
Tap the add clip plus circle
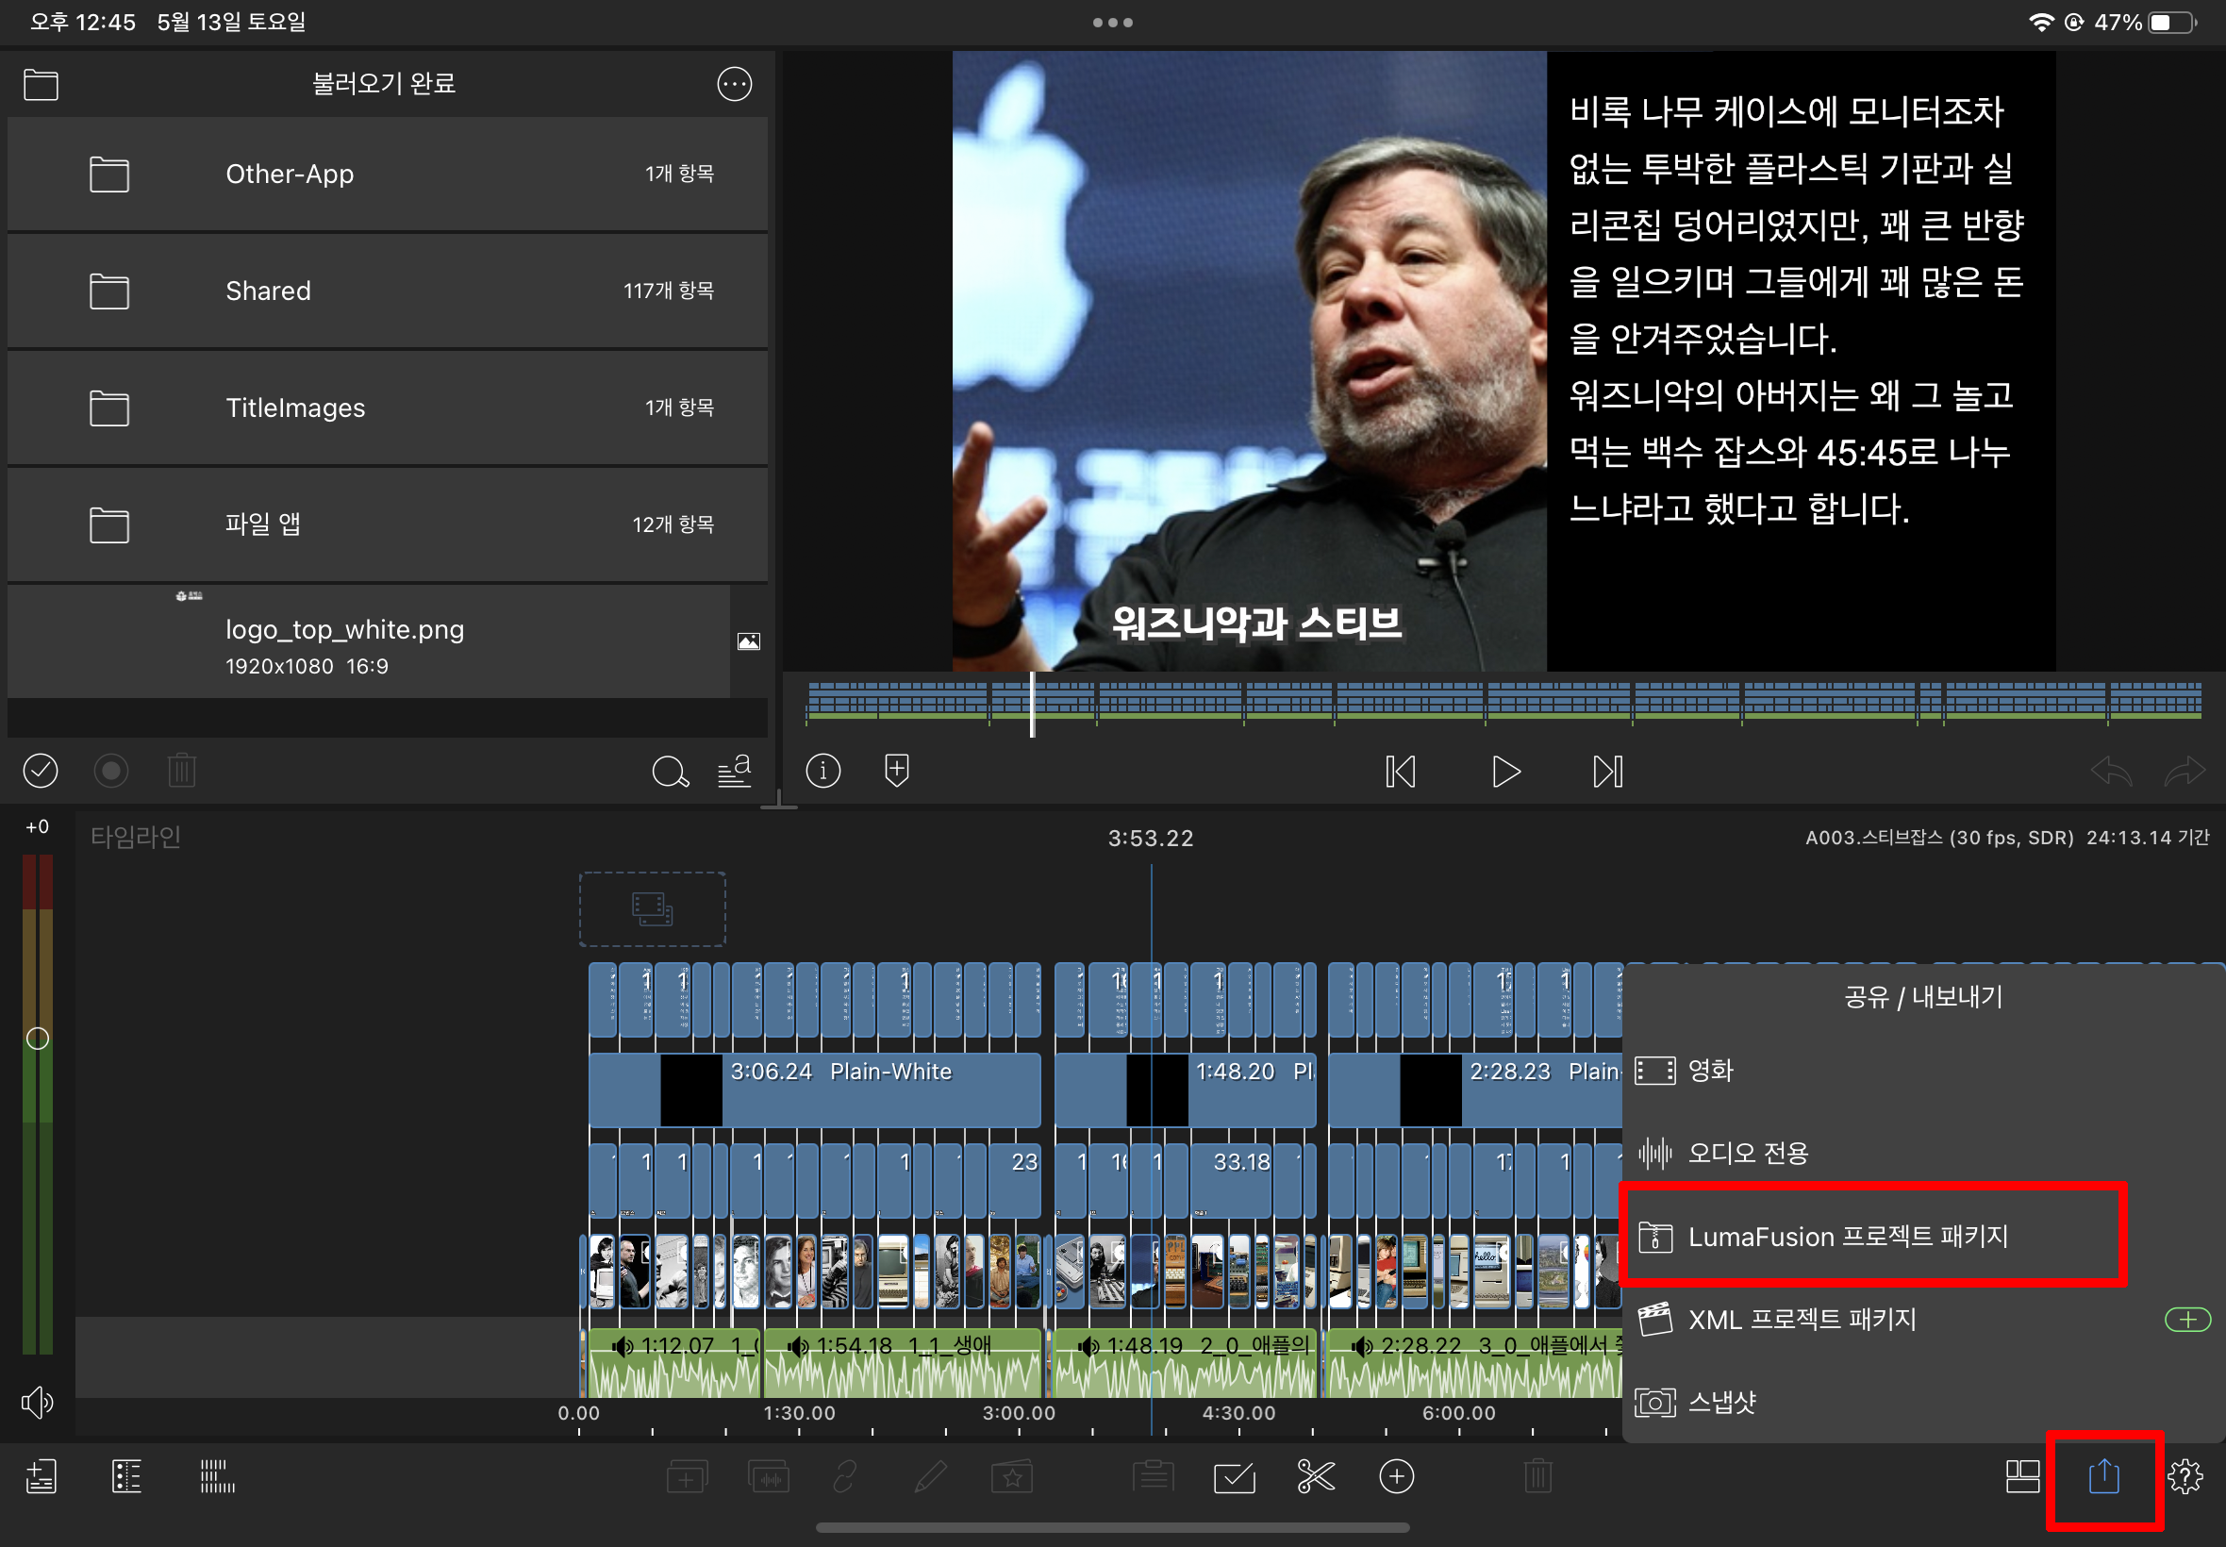click(x=1395, y=1477)
